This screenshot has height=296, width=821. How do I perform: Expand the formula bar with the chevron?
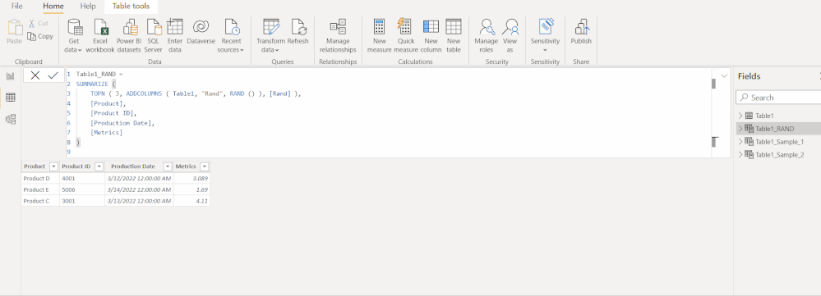pos(724,76)
